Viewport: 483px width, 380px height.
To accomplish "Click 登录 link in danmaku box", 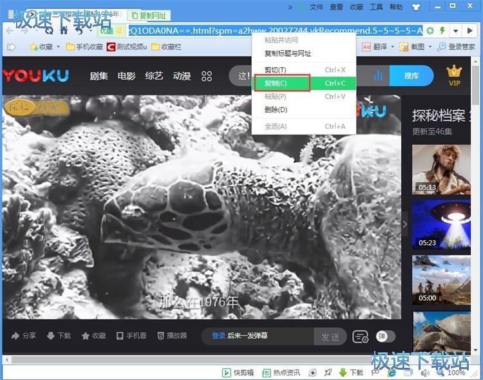I will coord(218,336).
